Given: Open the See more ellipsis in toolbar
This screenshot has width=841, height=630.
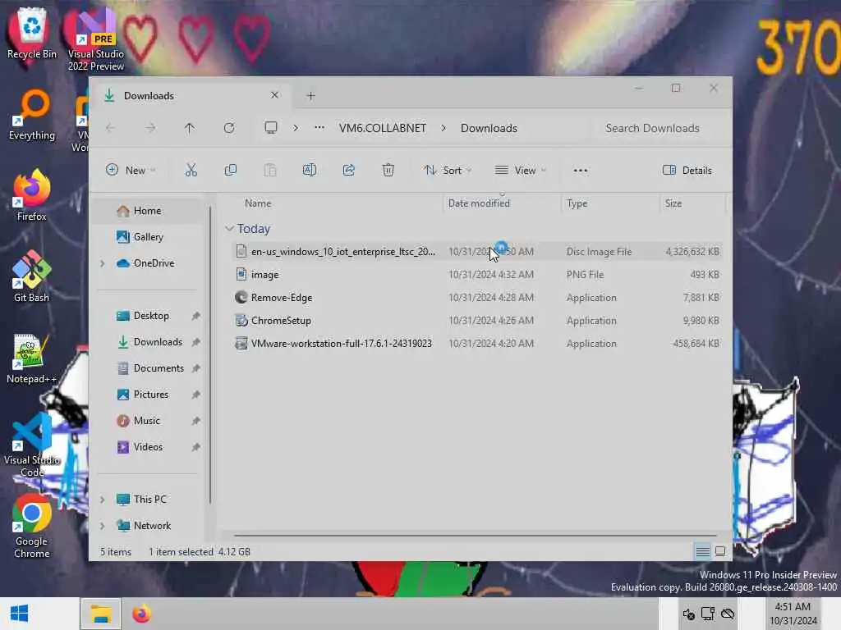Looking at the screenshot, I should tap(581, 171).
